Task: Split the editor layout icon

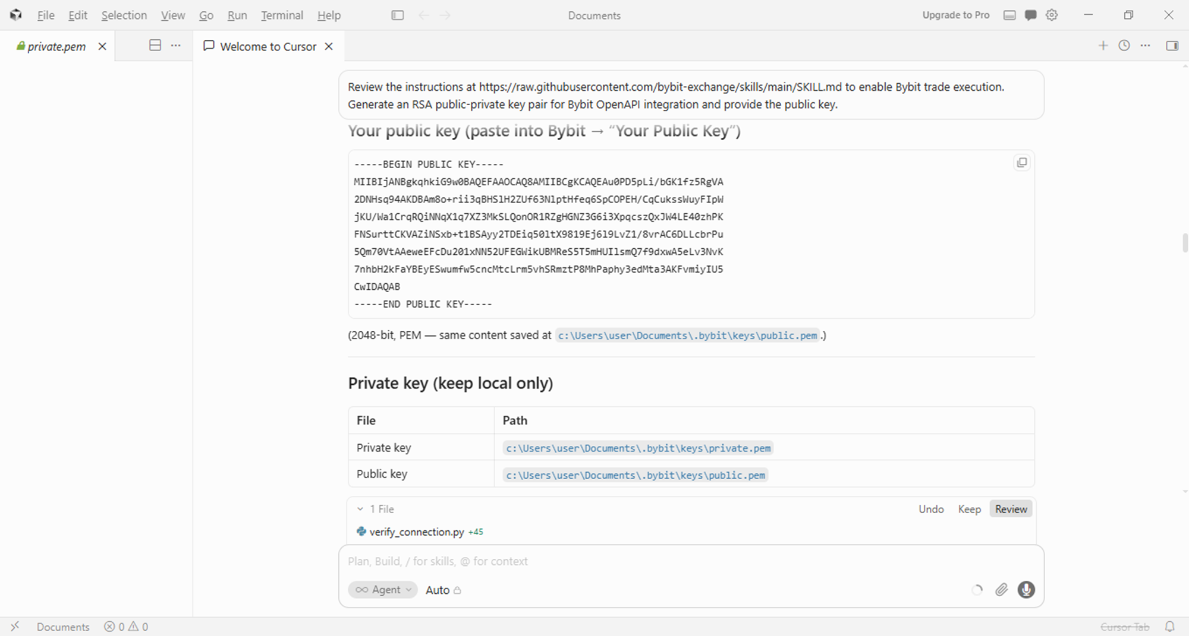Action: click(x=155, y=45)
